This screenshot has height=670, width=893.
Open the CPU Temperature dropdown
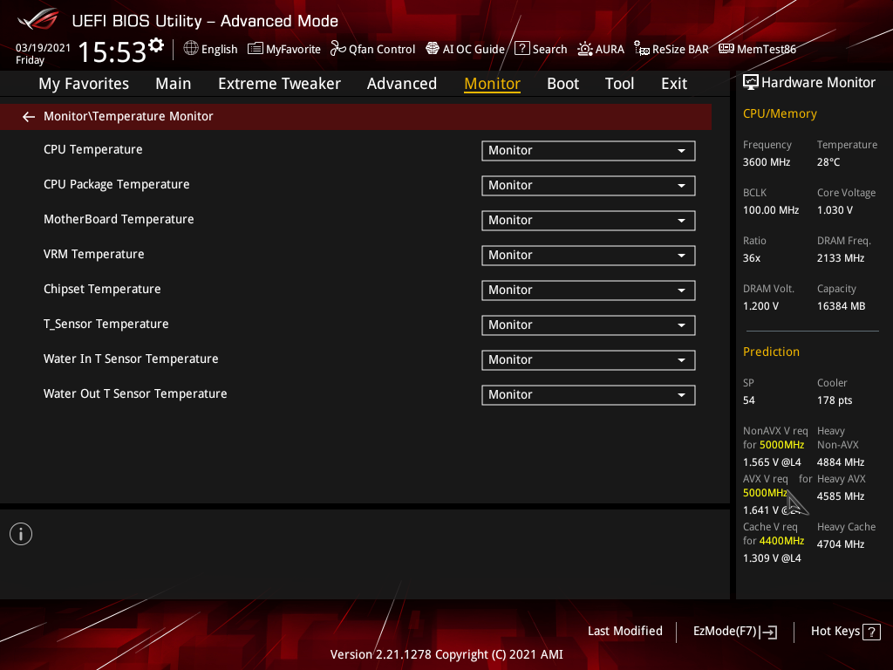click(589, 151)
